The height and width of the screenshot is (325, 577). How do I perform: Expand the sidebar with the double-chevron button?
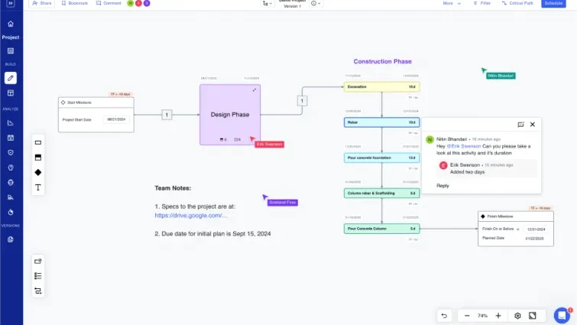click(10, 3)
